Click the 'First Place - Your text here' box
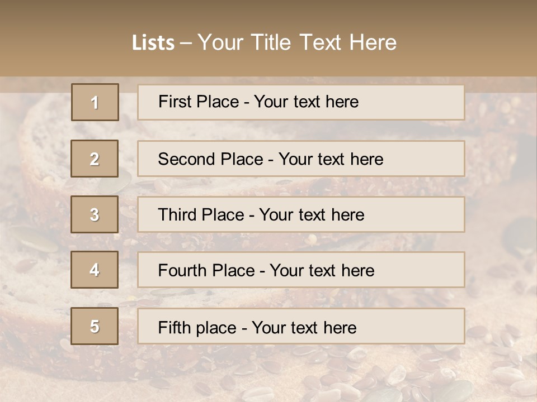Image resolution: width=537 pixels, height=402 pixels. tap(301, 102)
